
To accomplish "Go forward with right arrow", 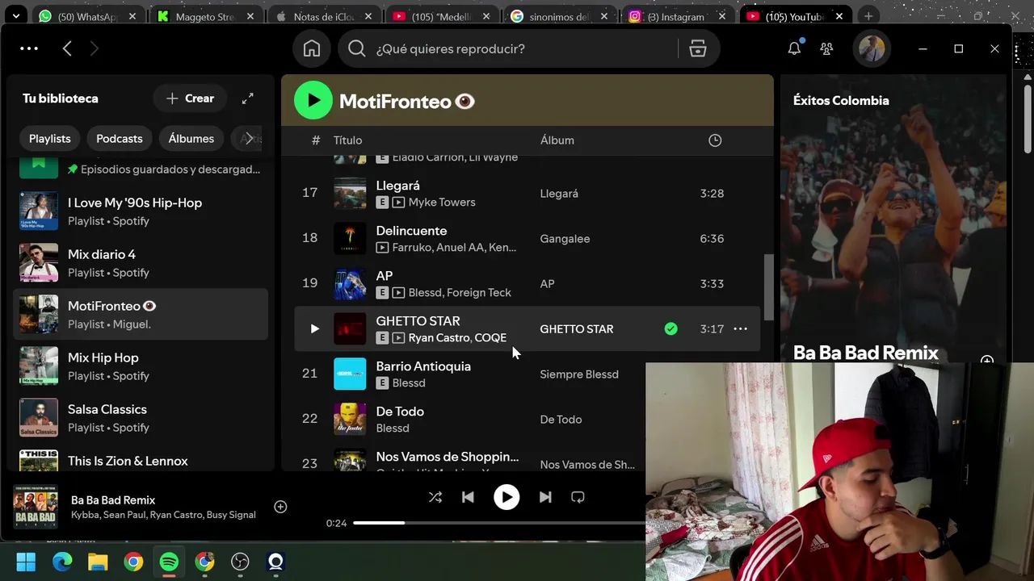I will point(94,49).
